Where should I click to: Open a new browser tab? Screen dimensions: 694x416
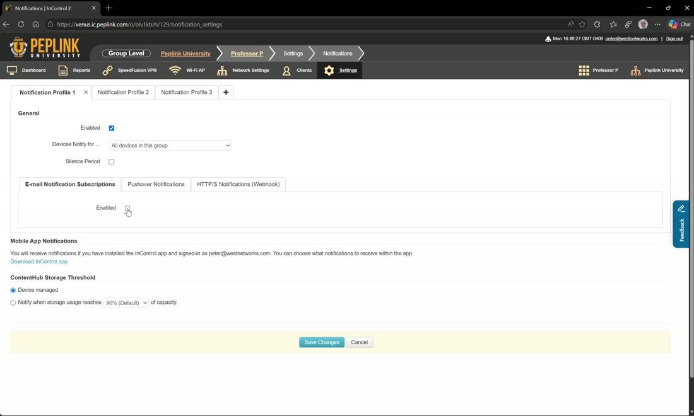109,8
